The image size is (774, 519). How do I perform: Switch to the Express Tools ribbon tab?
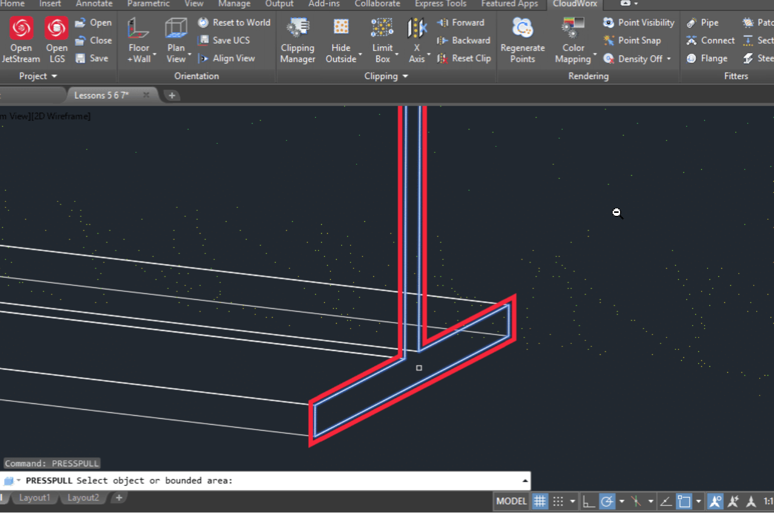440,4
